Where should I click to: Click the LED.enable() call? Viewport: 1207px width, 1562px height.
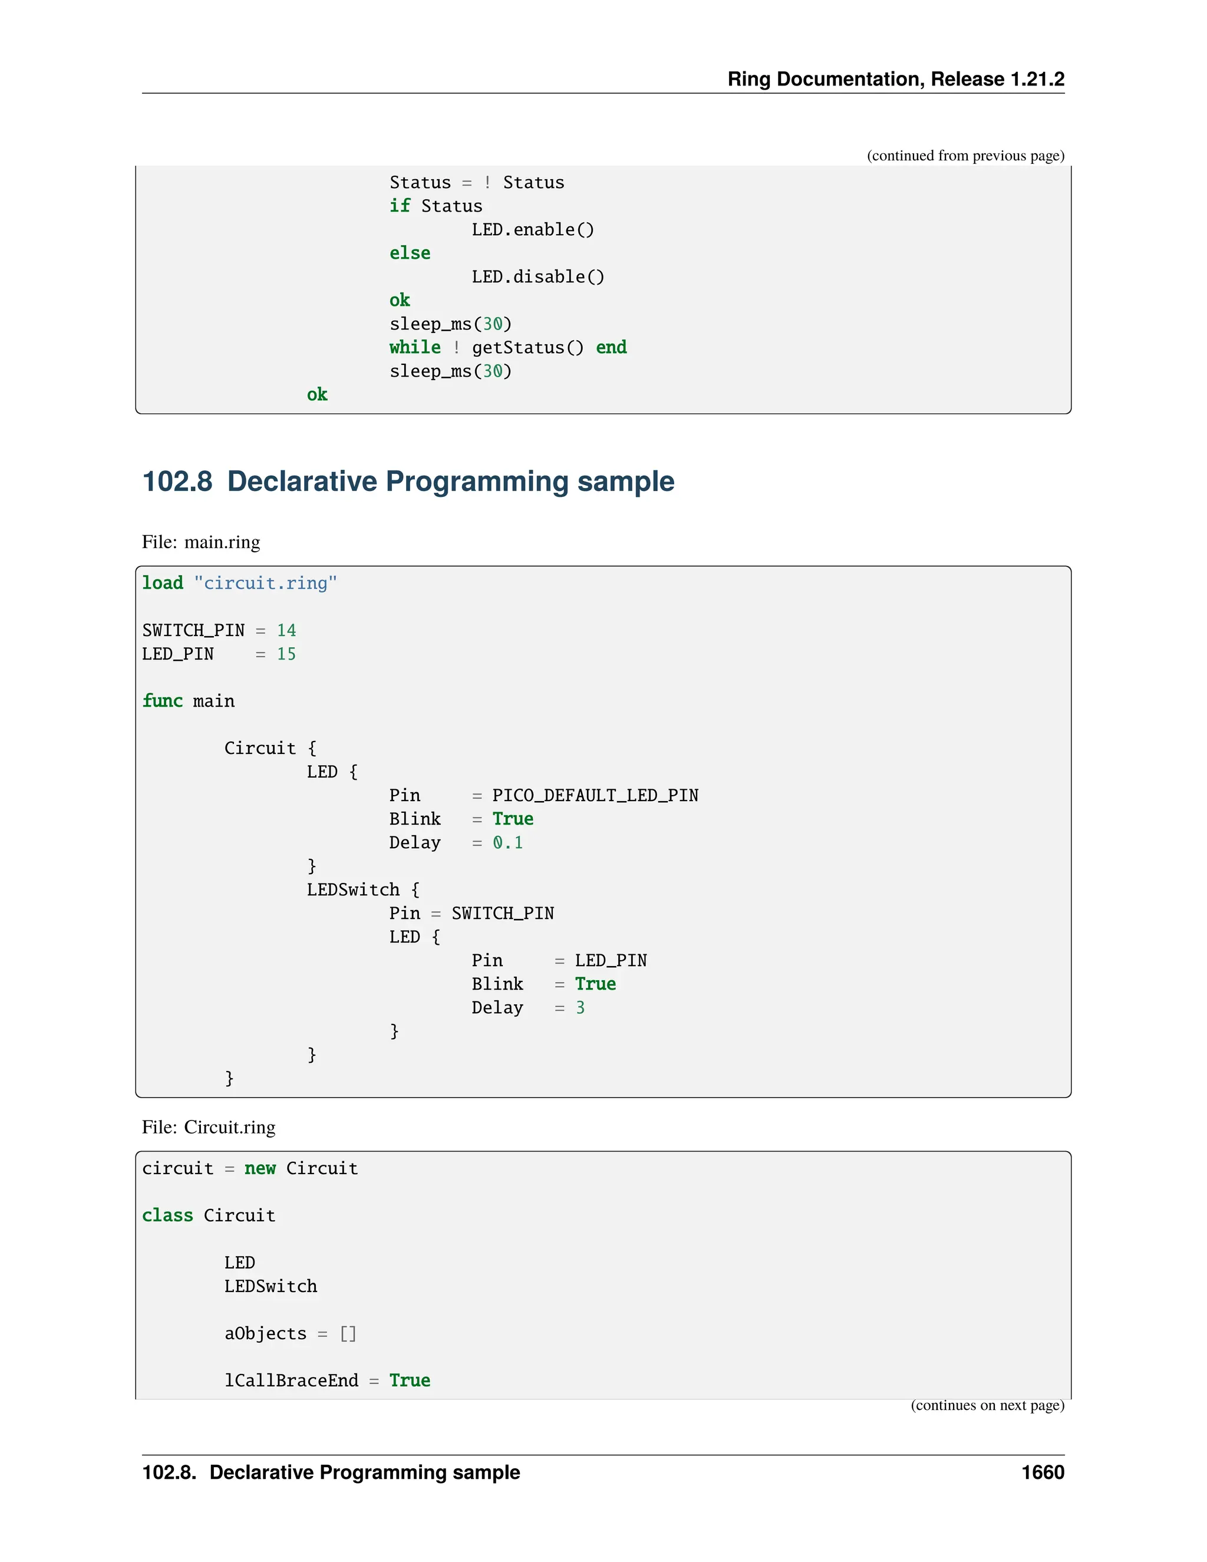pos(532,230)
